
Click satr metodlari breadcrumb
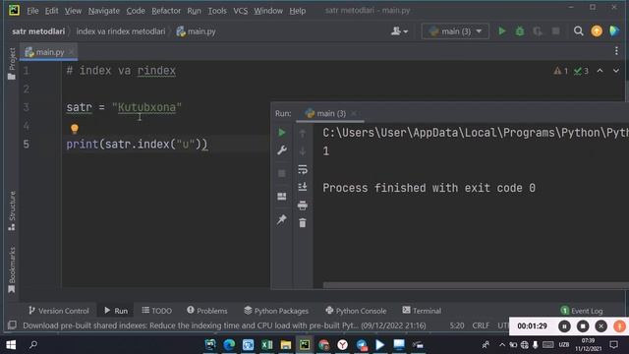[38, 31]
